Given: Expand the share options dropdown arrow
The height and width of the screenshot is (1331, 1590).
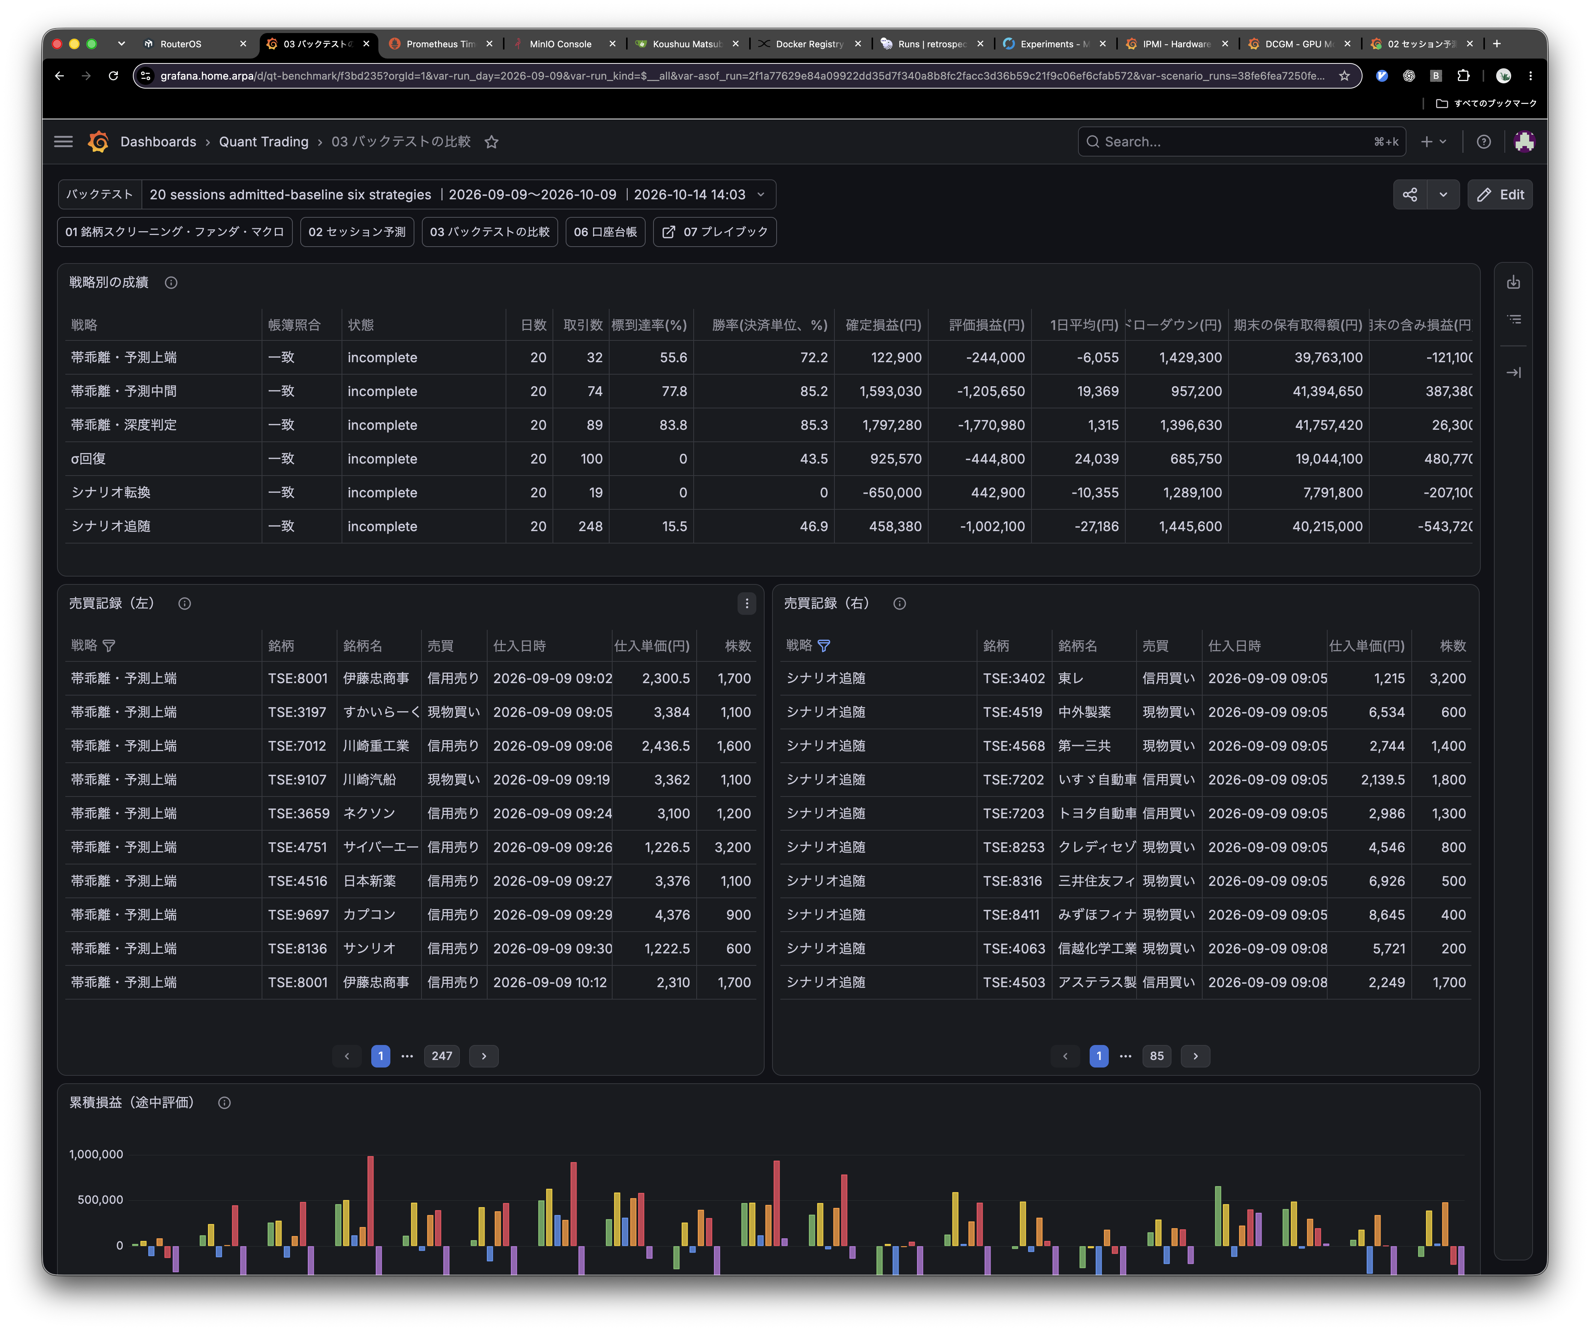Looking at the screenshot, I should [x=1443, y=194].
